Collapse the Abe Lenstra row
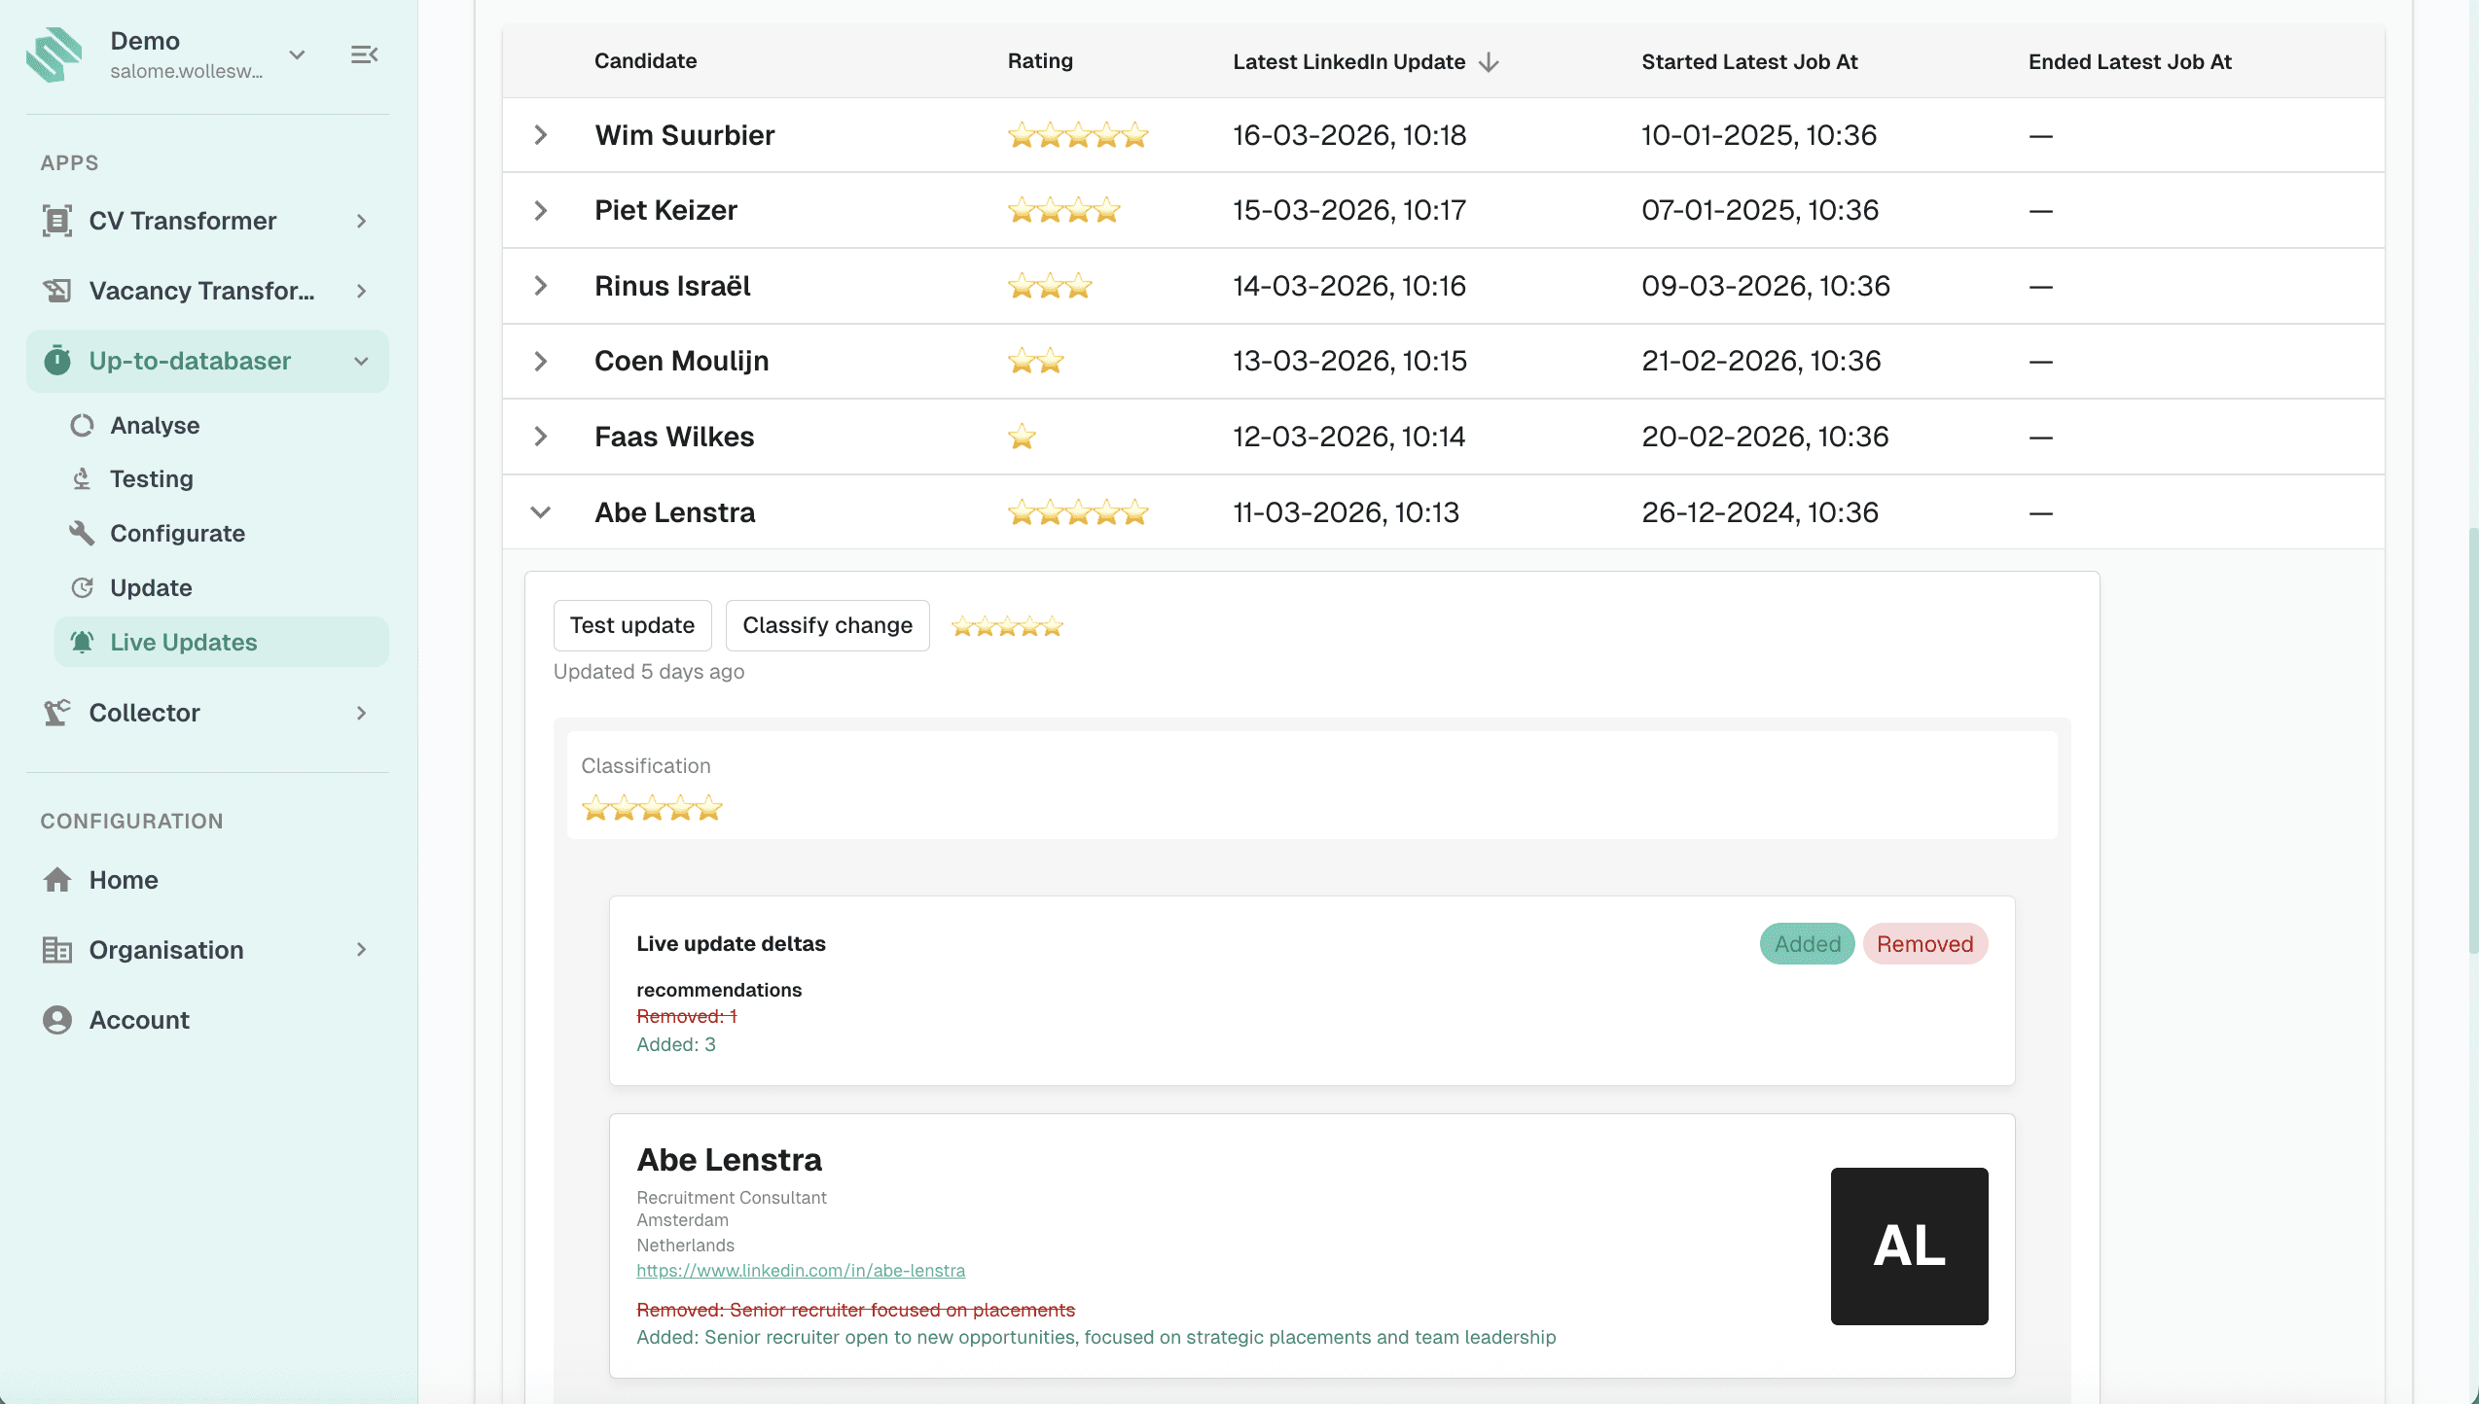Image resolution: width=2479 pixels, height=1404 pixels. point(541,512)
